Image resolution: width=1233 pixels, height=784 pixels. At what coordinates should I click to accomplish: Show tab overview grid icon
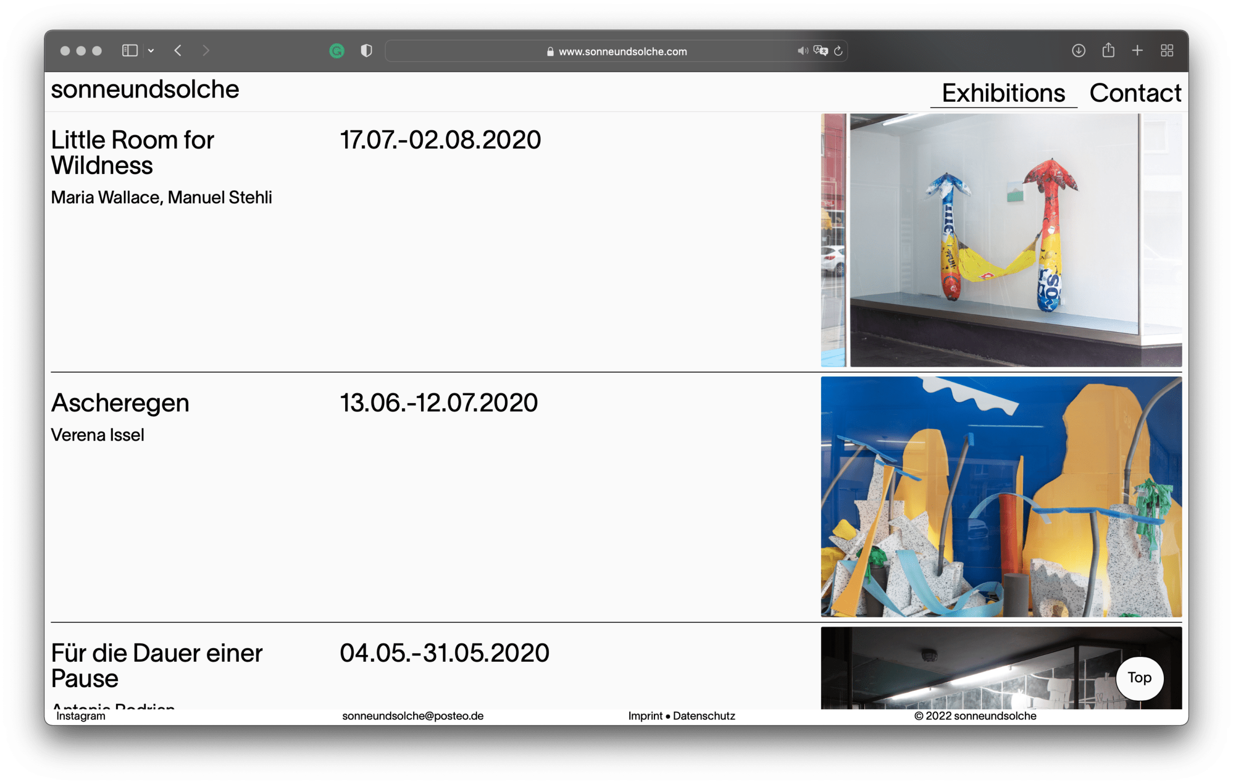click(1167, 51)
